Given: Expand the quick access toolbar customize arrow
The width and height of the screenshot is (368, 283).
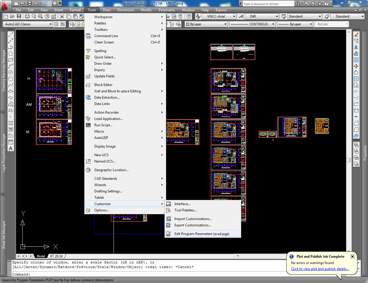Looking at the screenshot, I should 60,3.
